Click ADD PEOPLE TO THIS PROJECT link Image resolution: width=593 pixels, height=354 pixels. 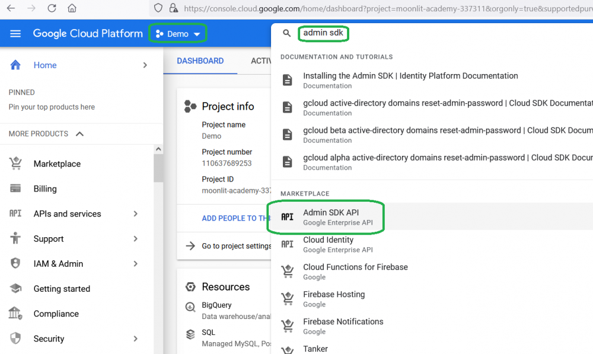(x=237, y=218)
